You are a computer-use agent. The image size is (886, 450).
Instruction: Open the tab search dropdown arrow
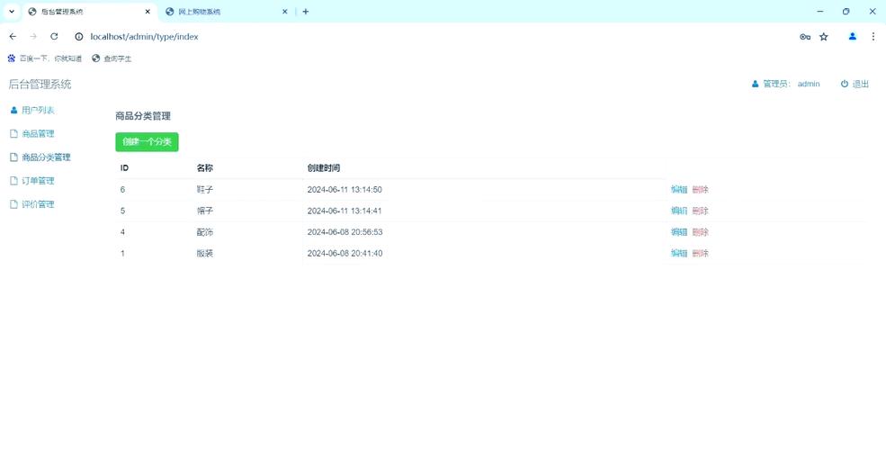(x=12, y=12)
